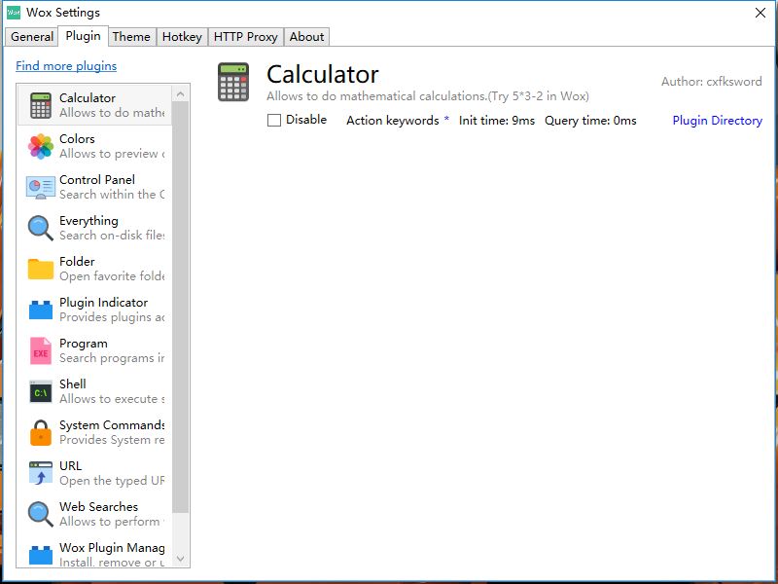Screen dimensions: 778x584
Task: Switch to the General tab
Action: (x=32, y=37)
